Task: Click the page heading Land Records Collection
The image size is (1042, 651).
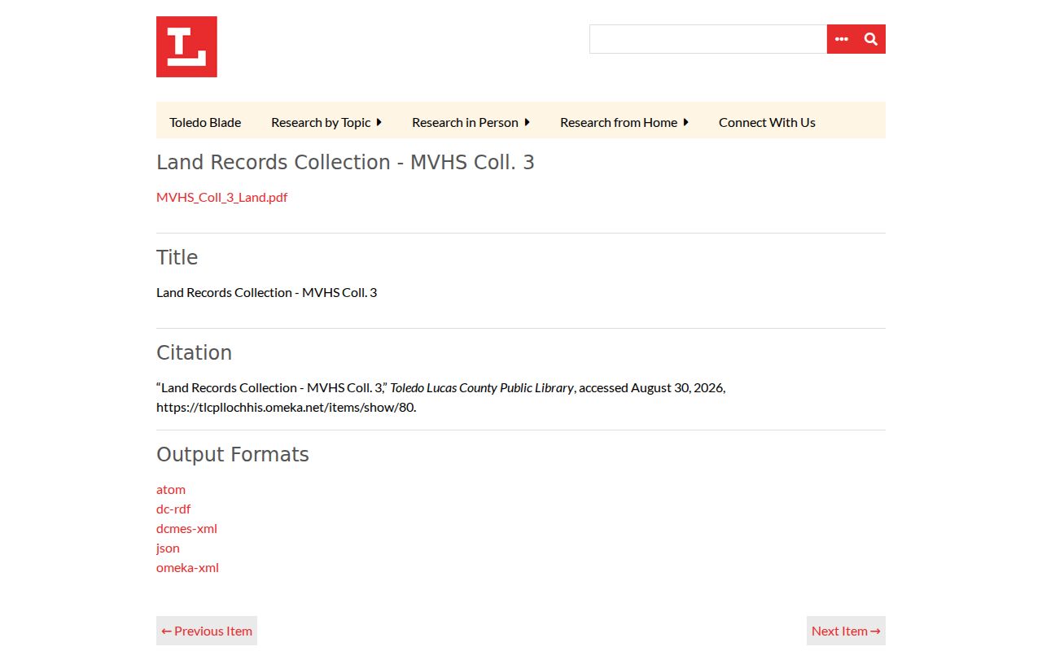Action: pos(345,163)
